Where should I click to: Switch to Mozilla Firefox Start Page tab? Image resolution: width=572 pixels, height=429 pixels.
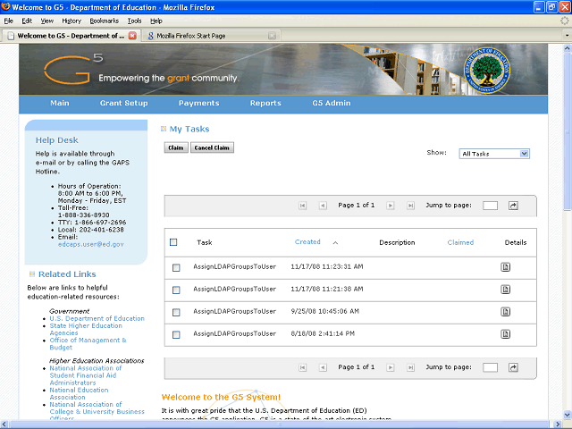(211, 36)
